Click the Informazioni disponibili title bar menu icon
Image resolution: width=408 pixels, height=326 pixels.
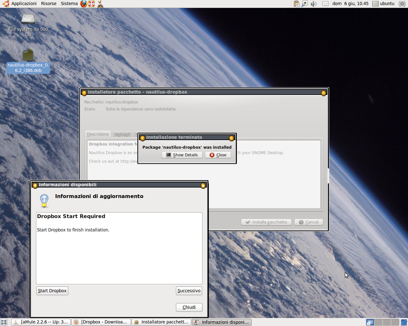tap(35, 186)
